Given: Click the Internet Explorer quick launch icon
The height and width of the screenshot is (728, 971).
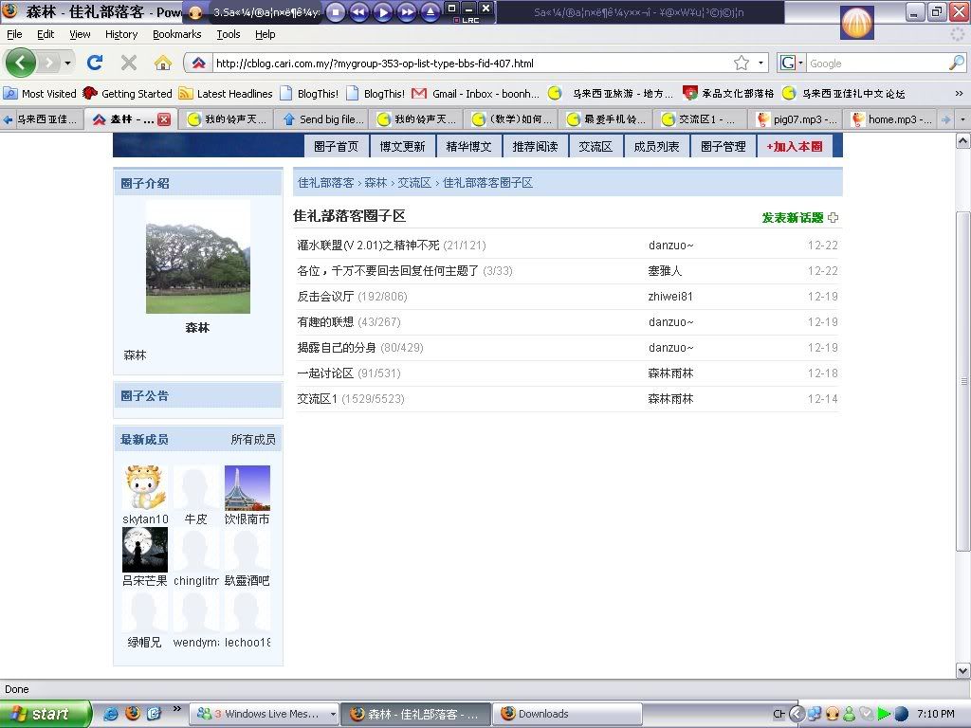Looking at the screenshot, I should pyautogui.click(x=112, y=714).
